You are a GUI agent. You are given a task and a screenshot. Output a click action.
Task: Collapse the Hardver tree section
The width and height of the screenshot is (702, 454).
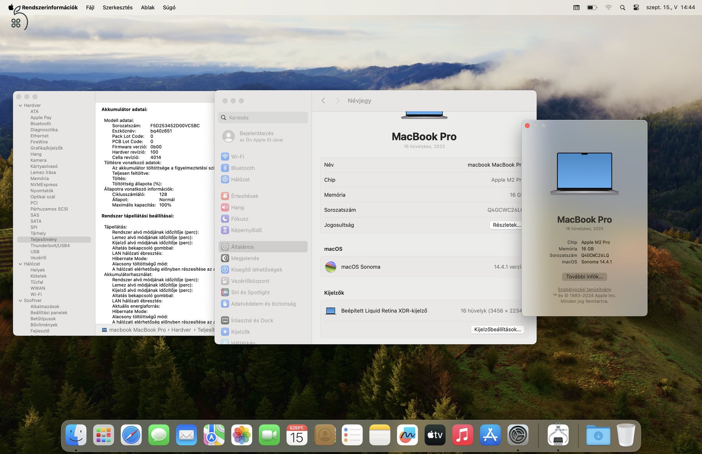(20, 105)
